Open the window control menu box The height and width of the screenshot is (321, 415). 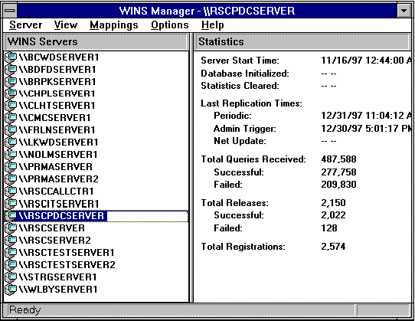(x=10, y=11)
